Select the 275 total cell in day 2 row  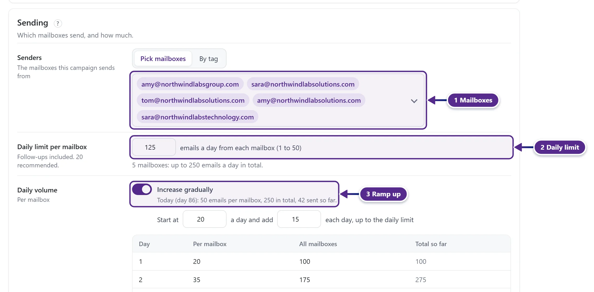click(421, 280)
